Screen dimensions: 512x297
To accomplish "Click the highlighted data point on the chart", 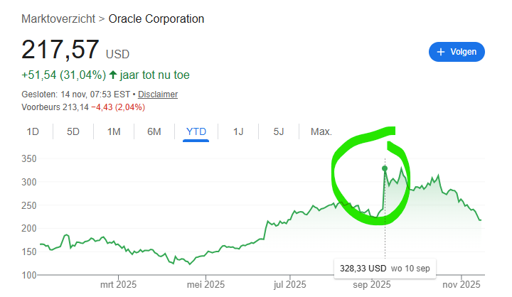I will (x=385, y=168).
